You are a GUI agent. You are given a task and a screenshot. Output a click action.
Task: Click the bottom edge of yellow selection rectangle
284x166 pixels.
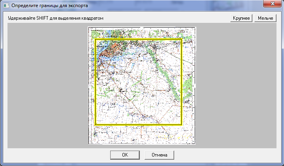click(x=138, y=125)
